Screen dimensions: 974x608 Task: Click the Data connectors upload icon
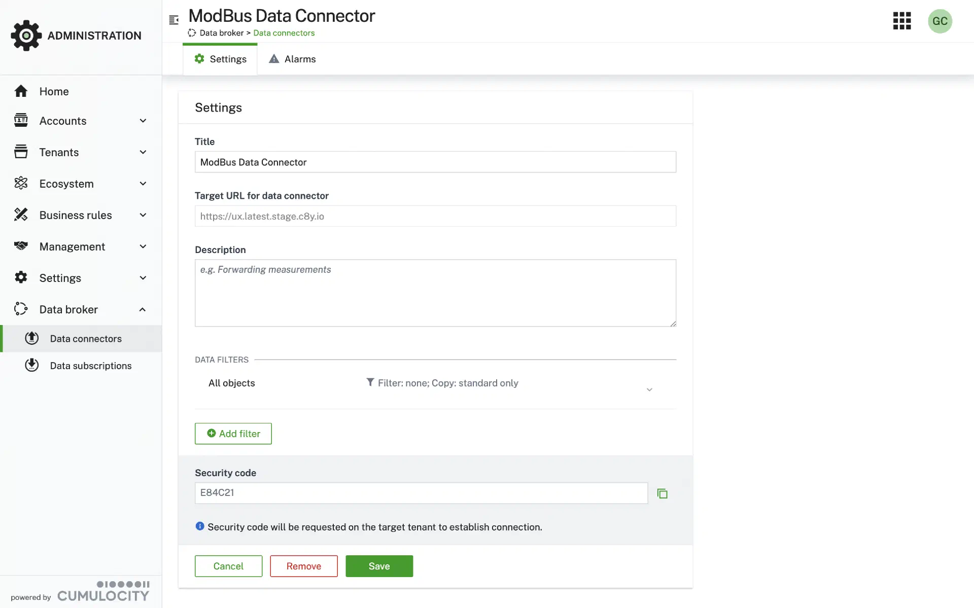[32, 338]
